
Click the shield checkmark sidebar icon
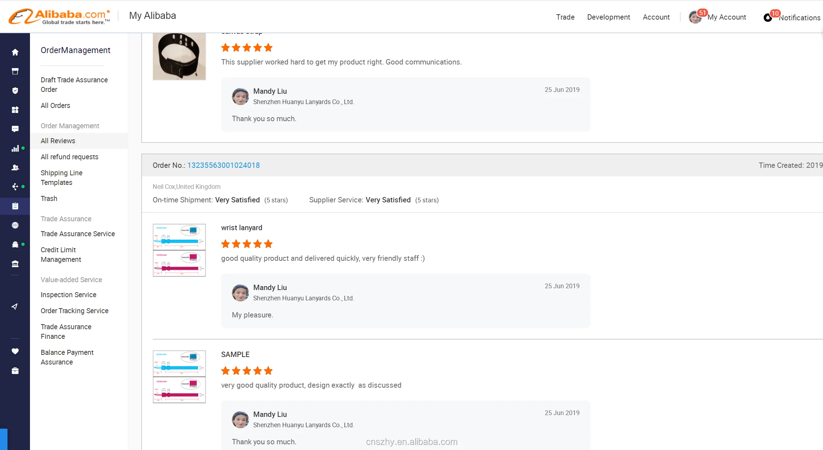[x=15, y=90]
